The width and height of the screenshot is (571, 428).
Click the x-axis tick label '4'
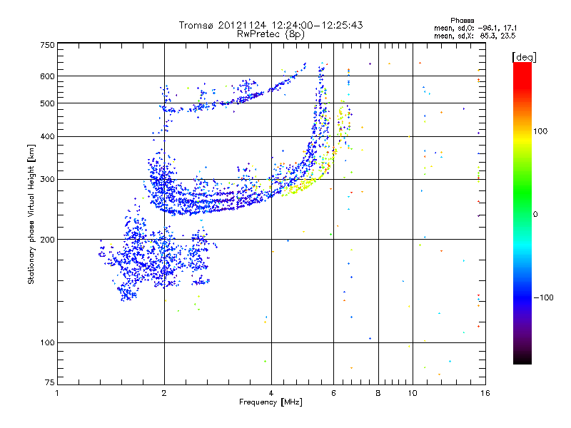tap(271, 393)
